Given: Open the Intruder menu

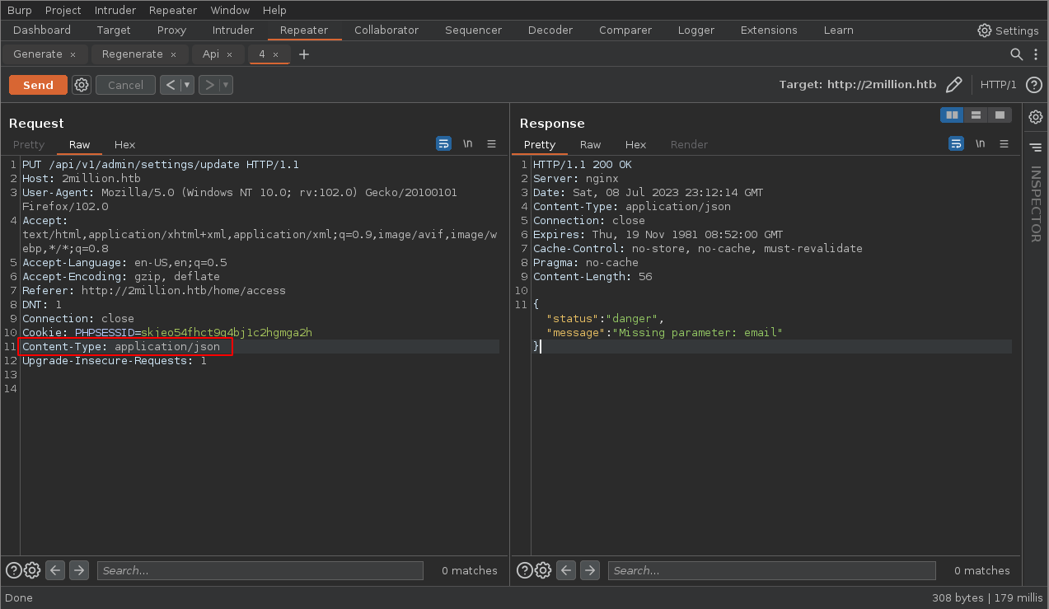Looking at the screenshot, I should (115, 10).
